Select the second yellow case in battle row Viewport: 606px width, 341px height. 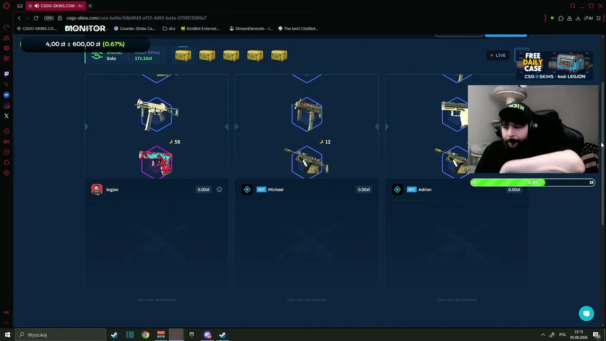tap(207, 55)
